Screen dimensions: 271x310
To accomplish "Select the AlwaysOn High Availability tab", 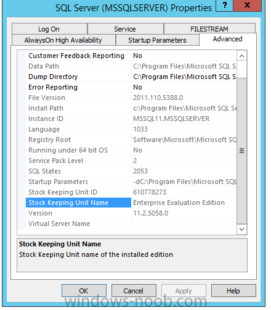I will click(x=63, y=40).
